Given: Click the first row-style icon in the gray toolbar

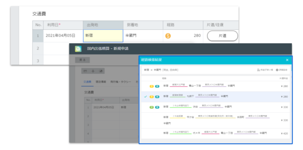Looking at the screenshot, I should point(85,71).
